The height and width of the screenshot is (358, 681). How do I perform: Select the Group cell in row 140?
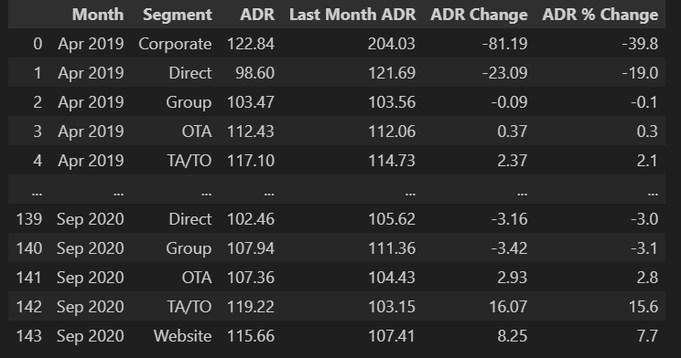(x=189, y=248)
